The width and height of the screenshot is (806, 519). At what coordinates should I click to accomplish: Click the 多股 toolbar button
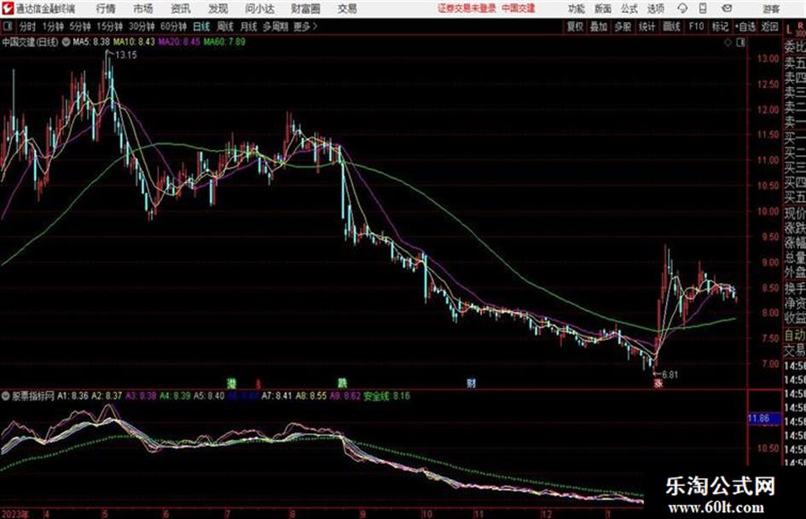pos(623,26)
